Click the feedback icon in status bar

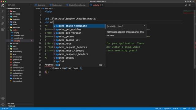(189, 109)
